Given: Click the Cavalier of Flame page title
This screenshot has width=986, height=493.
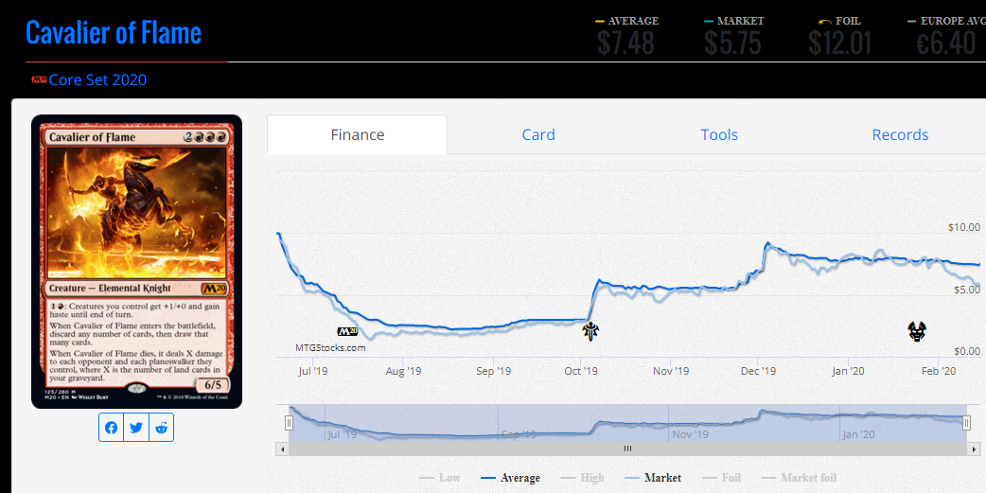Looking at the screenshot, I should [x=114, y=32].
